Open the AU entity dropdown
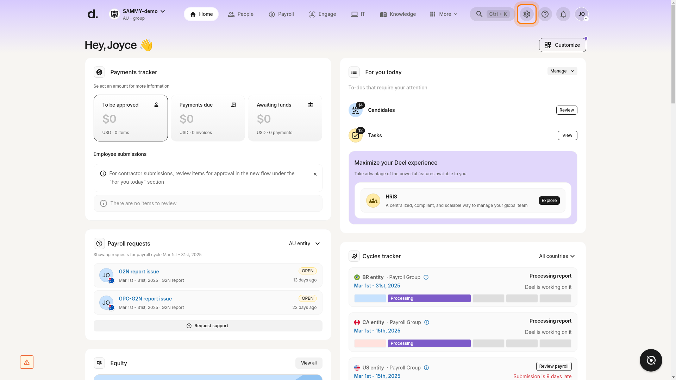 point(305,243)
